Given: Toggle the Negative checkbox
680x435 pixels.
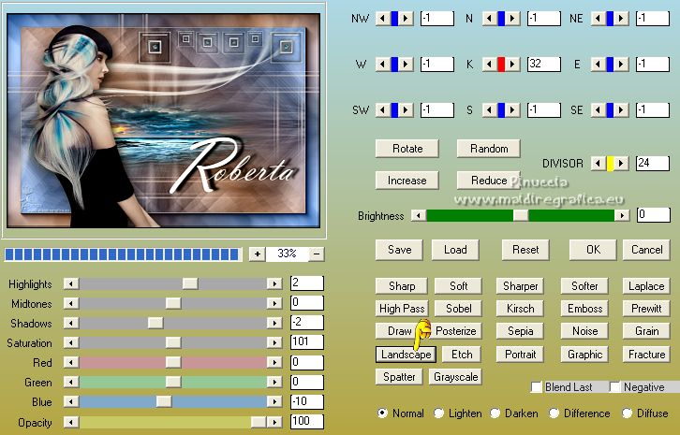Looking at the screenshot, I should click(615, 387).
